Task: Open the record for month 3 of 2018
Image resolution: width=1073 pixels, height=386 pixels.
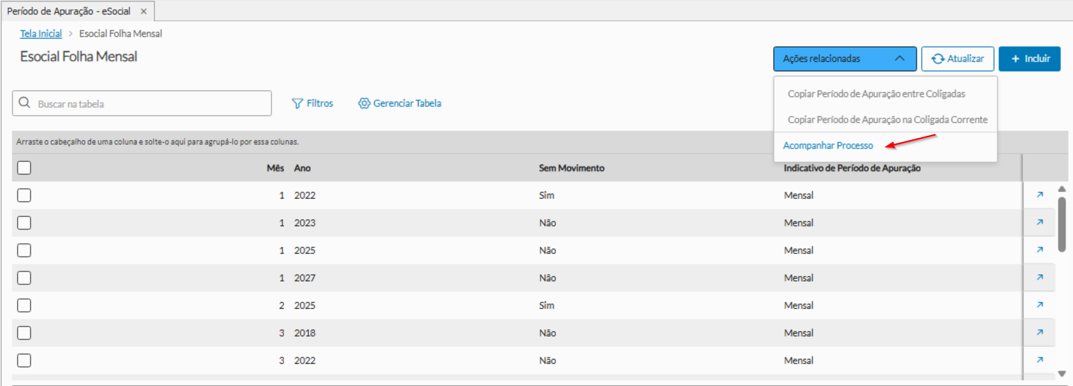Action: pyautogui.click(x=1039, y=333)
